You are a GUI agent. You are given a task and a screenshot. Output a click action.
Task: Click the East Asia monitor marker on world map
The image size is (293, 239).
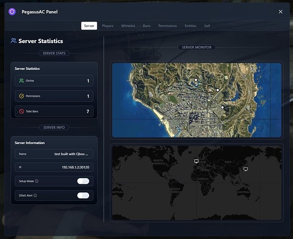coord(246,169)
